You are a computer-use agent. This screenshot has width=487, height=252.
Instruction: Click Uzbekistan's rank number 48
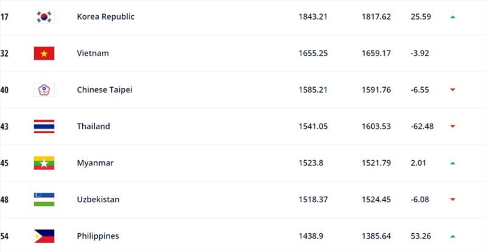4,200
